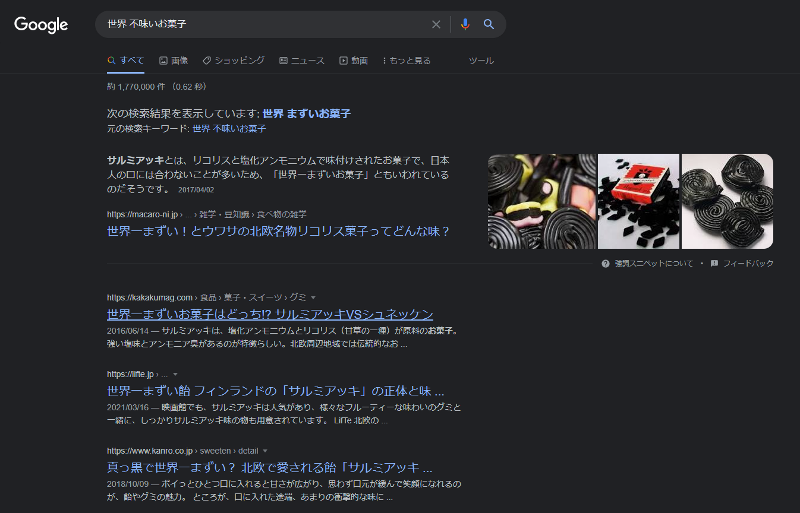
Task: Submit search with the magnifier icon
Action: pos(489,24)
